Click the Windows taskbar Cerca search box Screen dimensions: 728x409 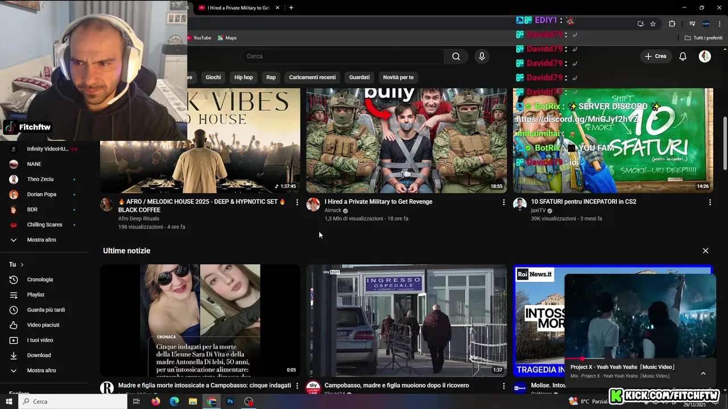tap(73, 402)
